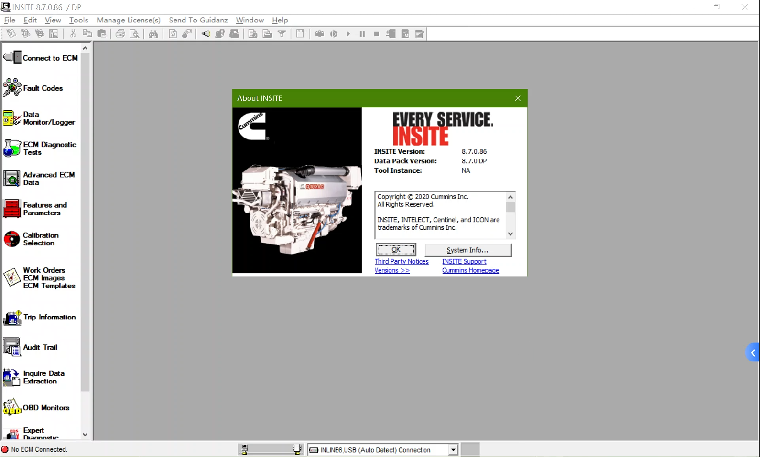This screenshot has width=760, height=457.
Task: Open the Manage License(s) menu
Action: pyautogui.click(x=128, y=20)
